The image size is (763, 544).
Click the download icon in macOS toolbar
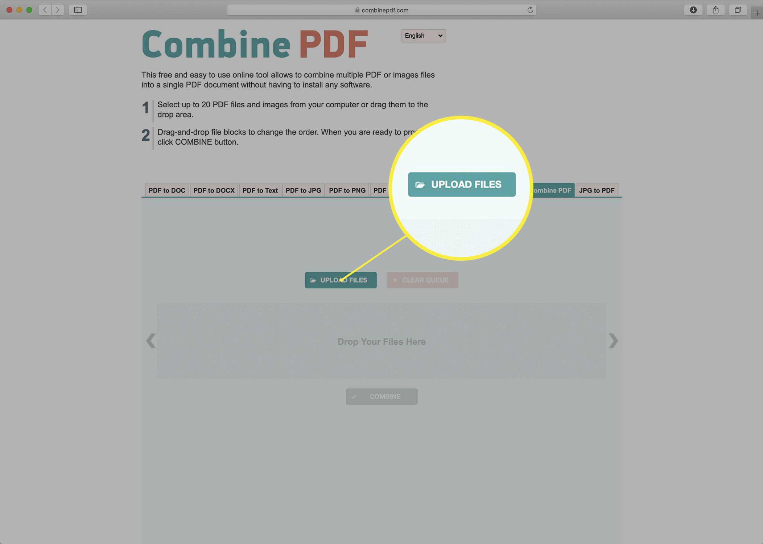click(693, 9)
